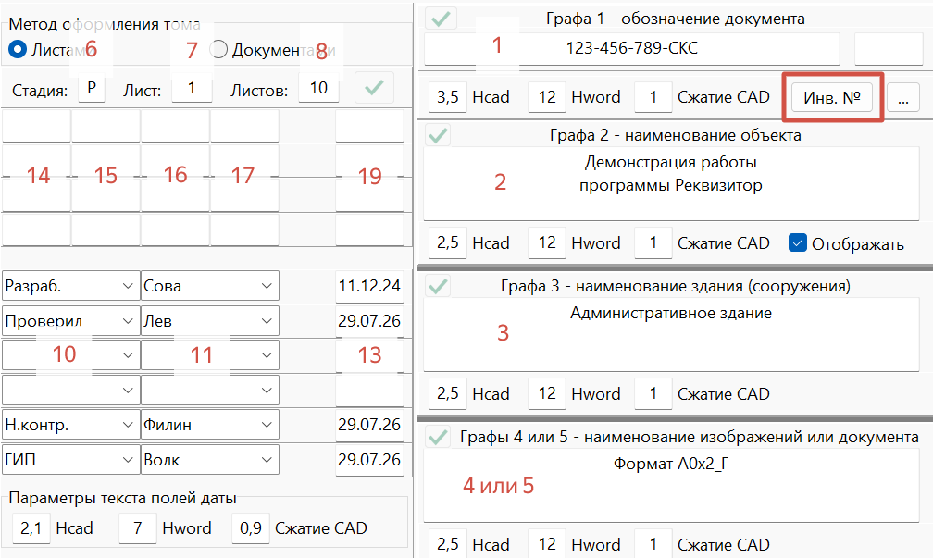Click the Инв. № button
Viewport: 933px width, 558px height.
point(832,97)
